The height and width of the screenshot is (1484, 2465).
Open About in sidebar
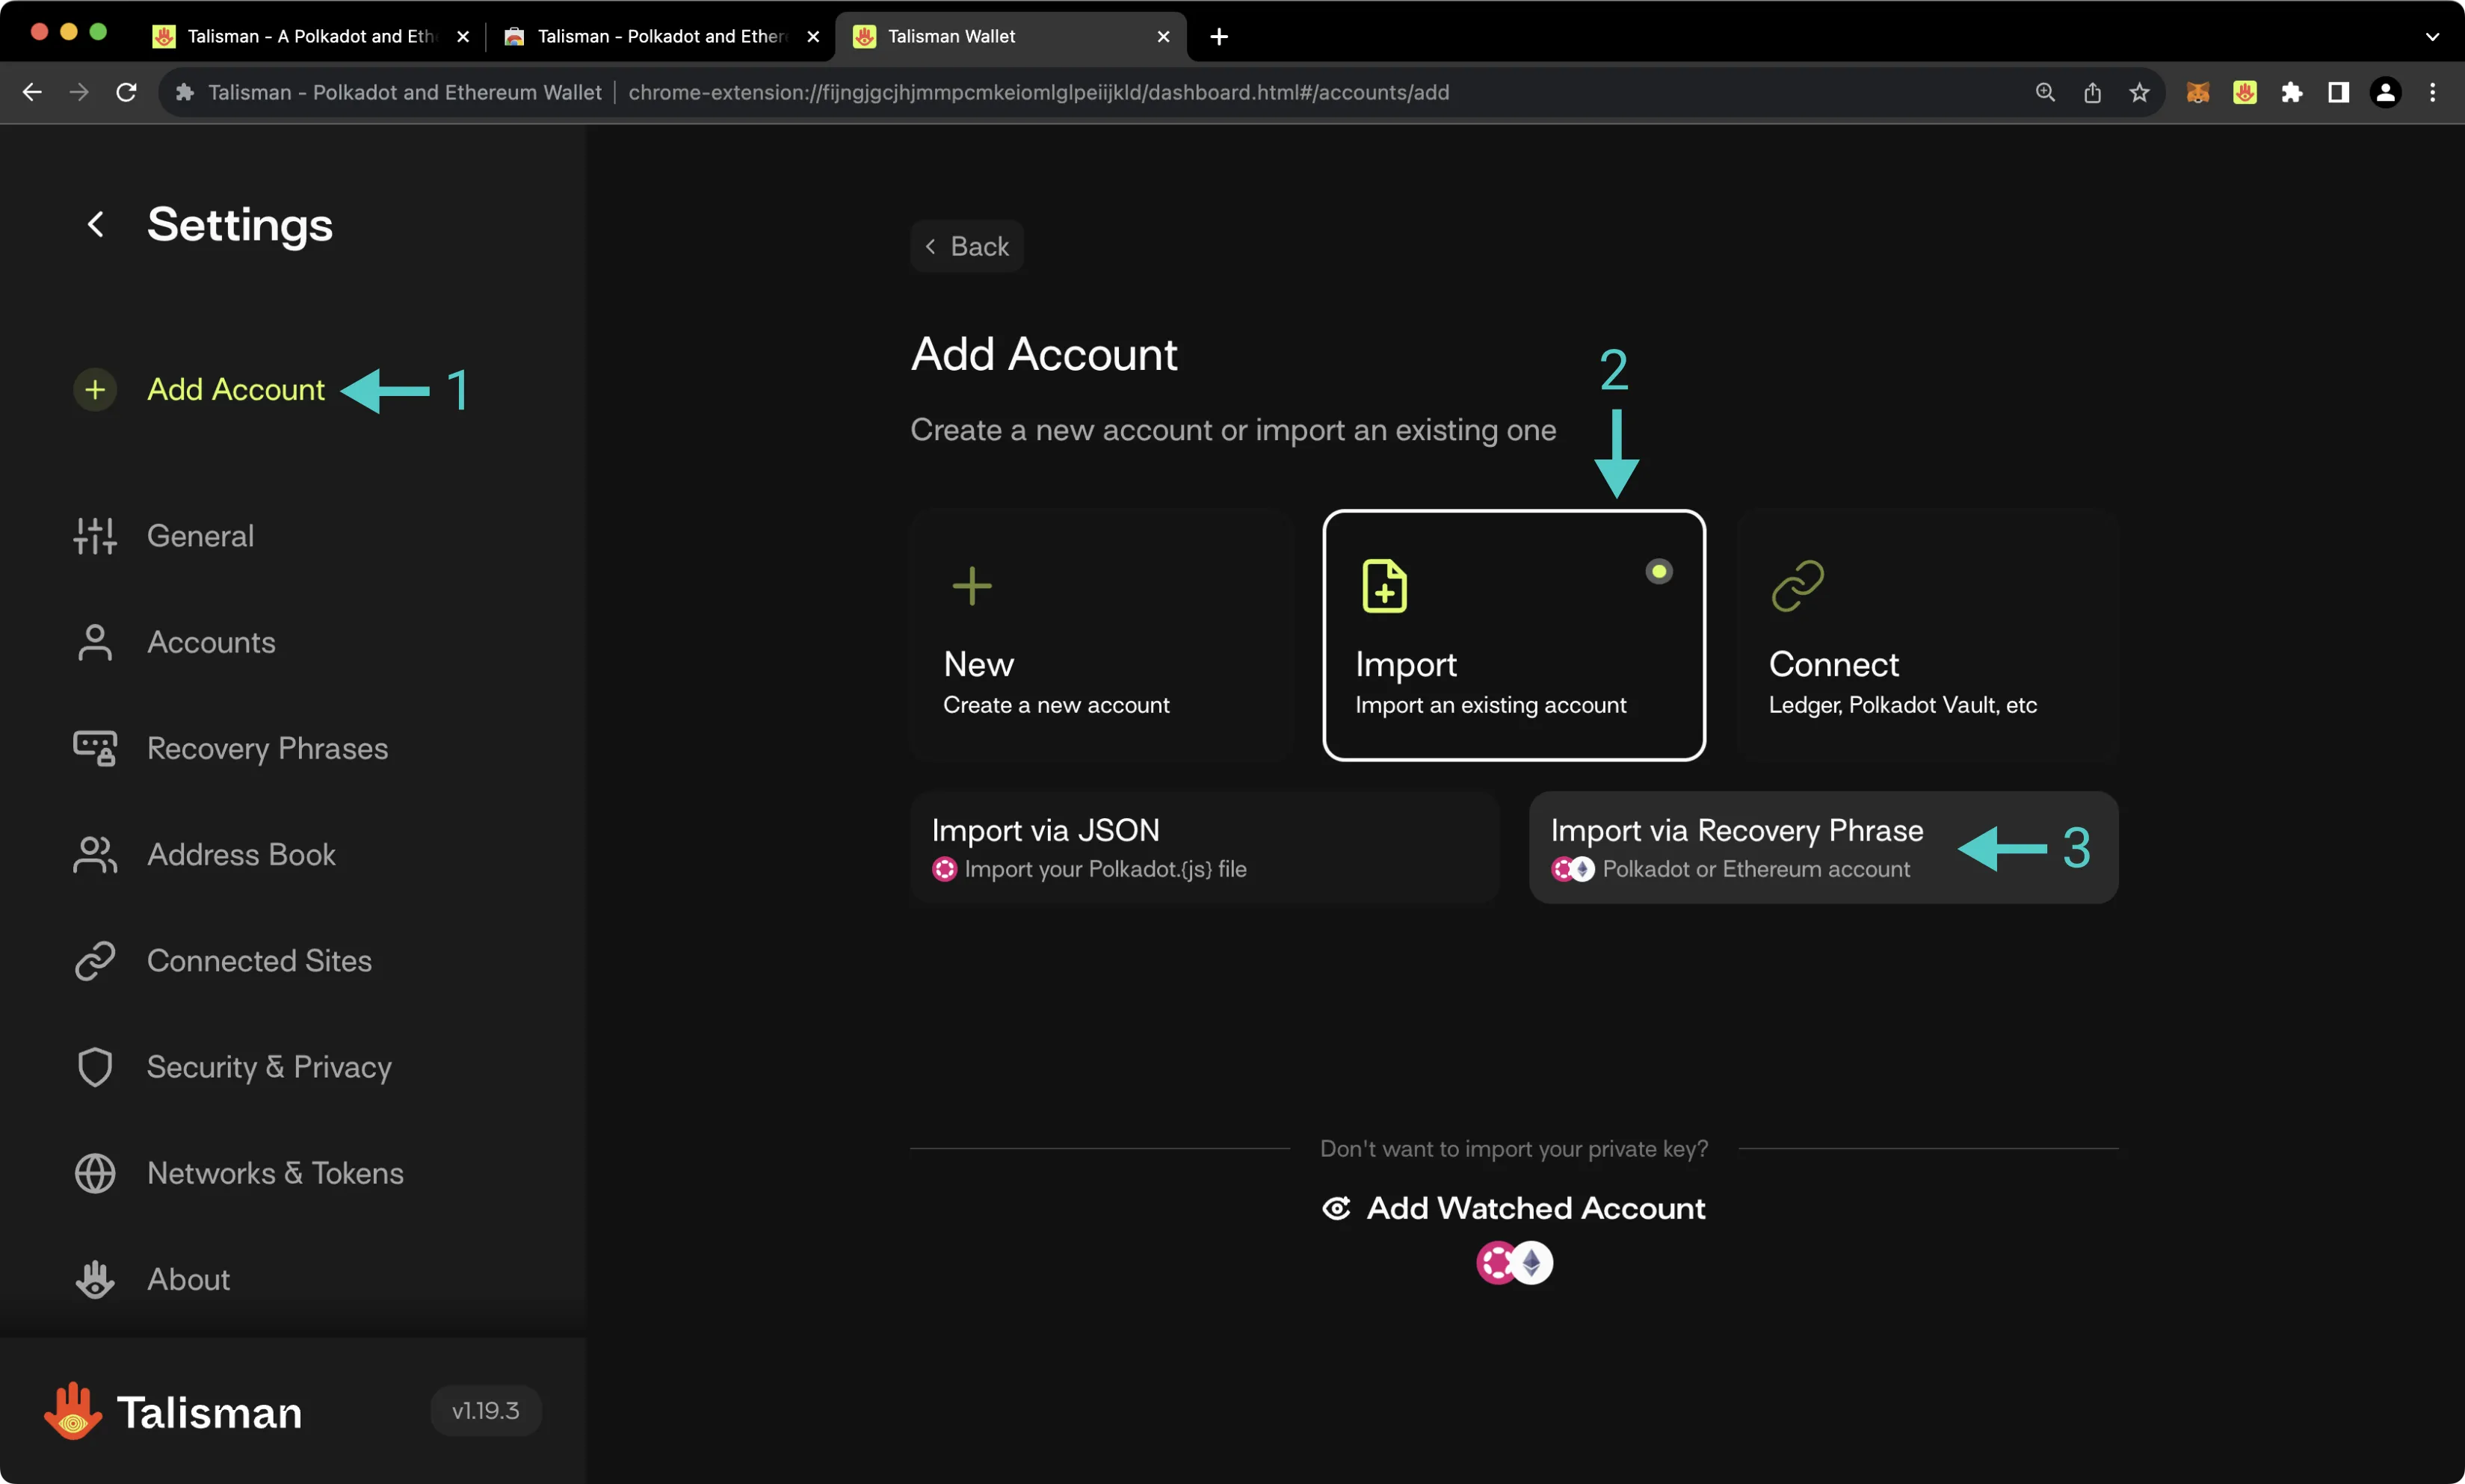pyautogui.click(x=188, y=1279)
